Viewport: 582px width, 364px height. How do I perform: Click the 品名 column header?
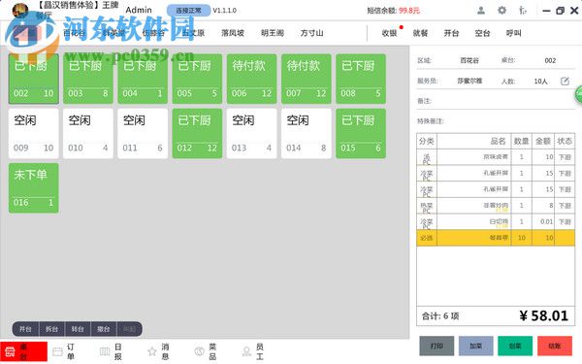click(x=474, y=141)
